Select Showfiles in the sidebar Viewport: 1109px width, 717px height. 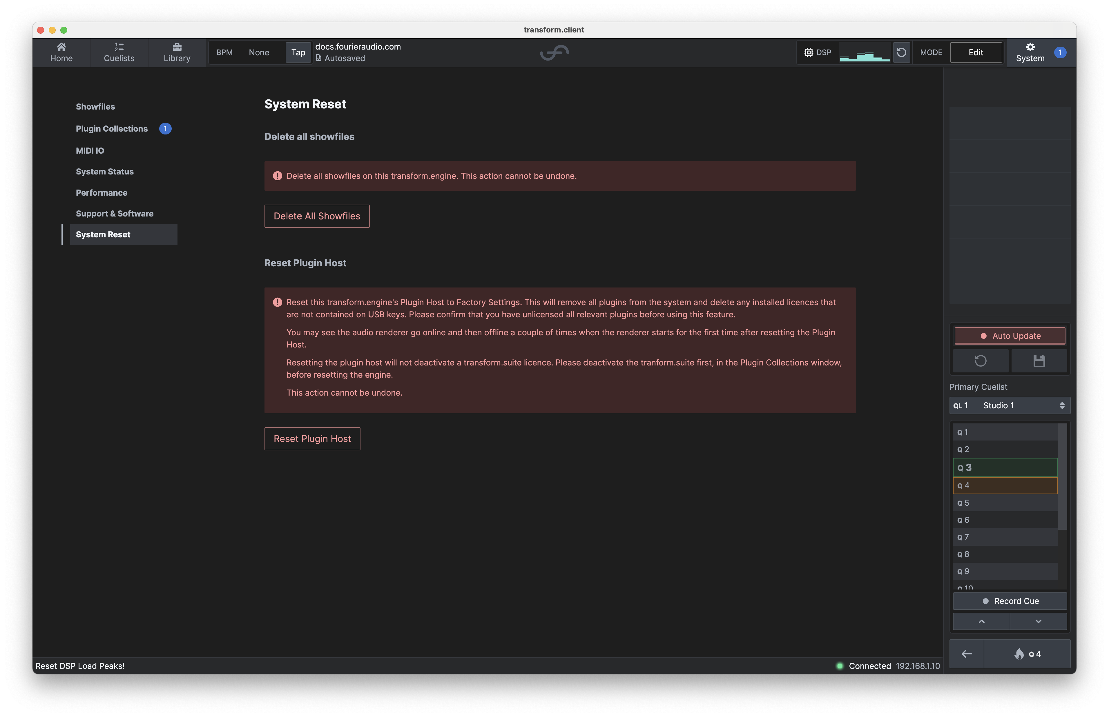(x=95, y=107)
